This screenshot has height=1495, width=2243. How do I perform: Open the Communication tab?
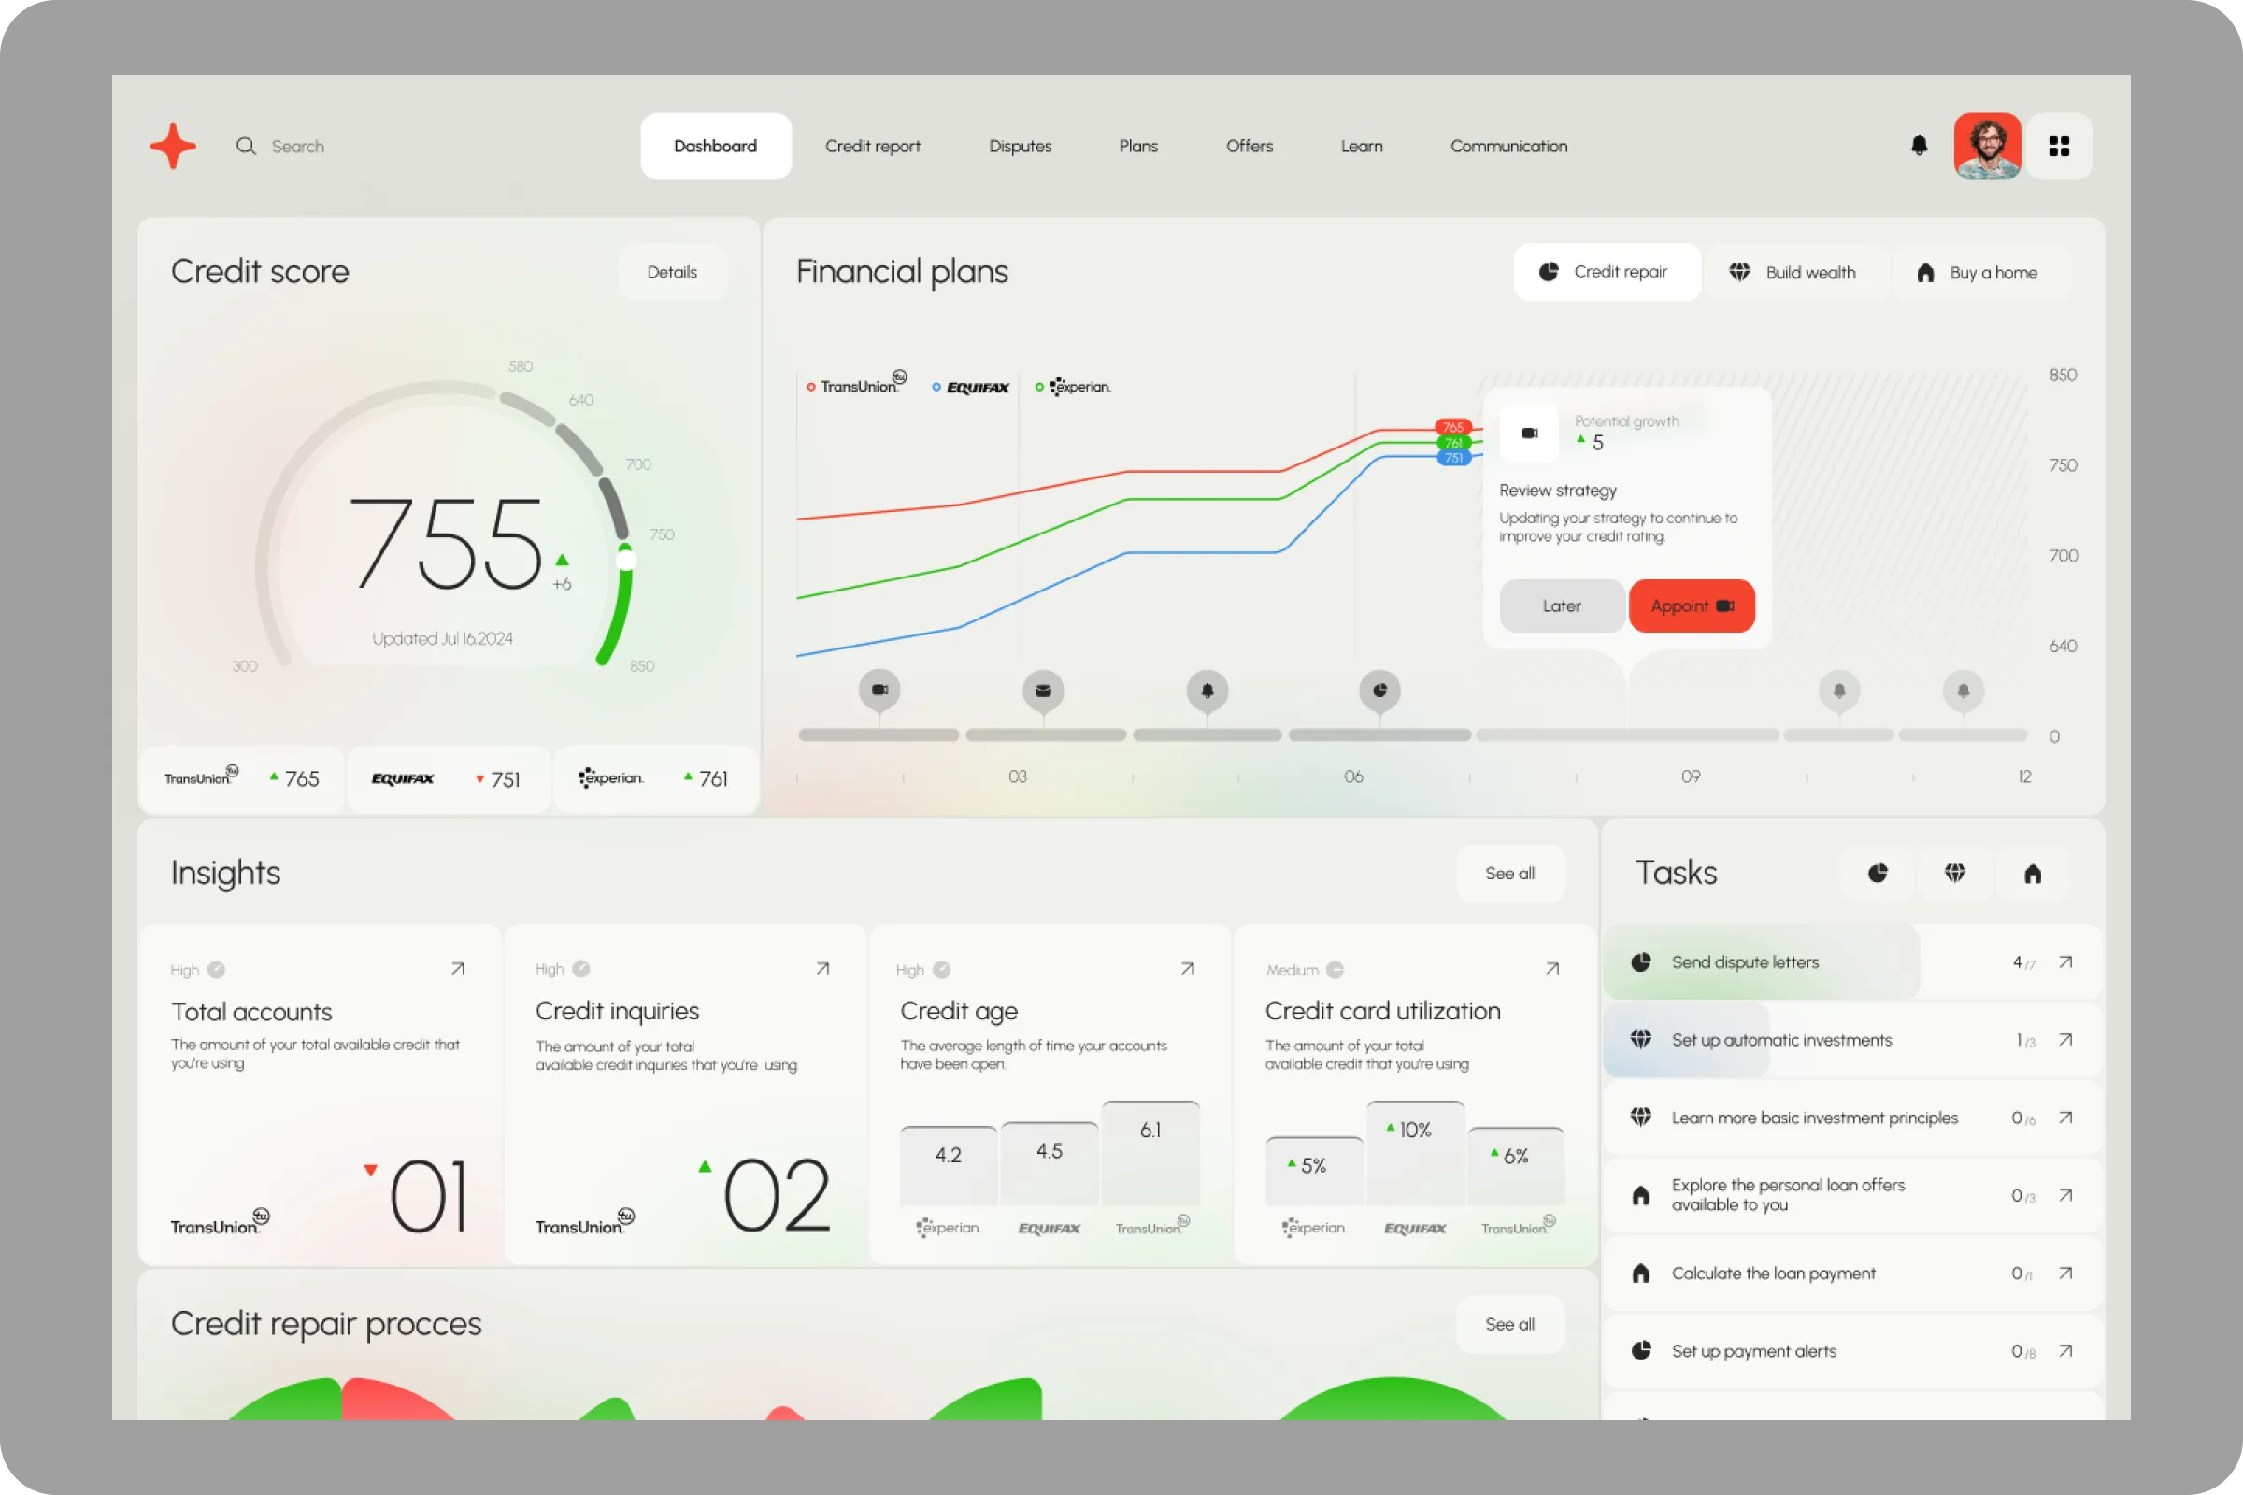(1508, 146)
